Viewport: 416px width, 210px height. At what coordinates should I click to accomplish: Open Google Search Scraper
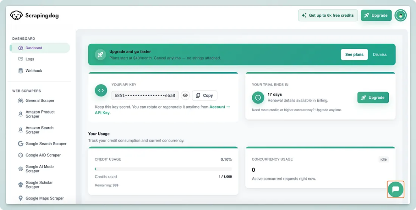45,144
